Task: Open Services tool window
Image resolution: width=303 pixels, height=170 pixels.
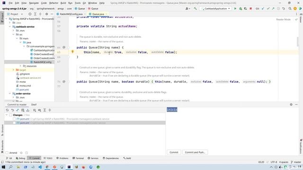Action: tap(93, 158)
